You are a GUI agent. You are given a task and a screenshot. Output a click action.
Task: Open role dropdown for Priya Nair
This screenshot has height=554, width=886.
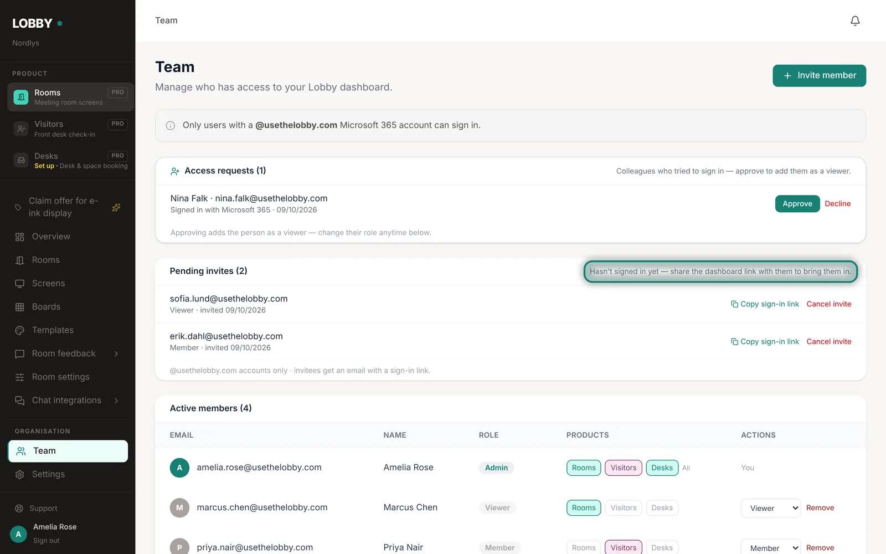pyautogui.click(x=771, y=547)
